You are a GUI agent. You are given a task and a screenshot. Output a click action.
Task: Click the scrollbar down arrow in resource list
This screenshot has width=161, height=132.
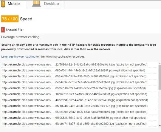click(x=160, y=126)
